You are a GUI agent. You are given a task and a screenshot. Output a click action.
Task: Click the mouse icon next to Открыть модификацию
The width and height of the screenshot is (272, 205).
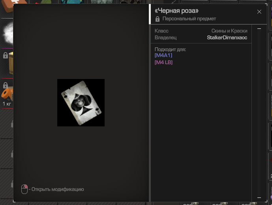coord(24,189)
